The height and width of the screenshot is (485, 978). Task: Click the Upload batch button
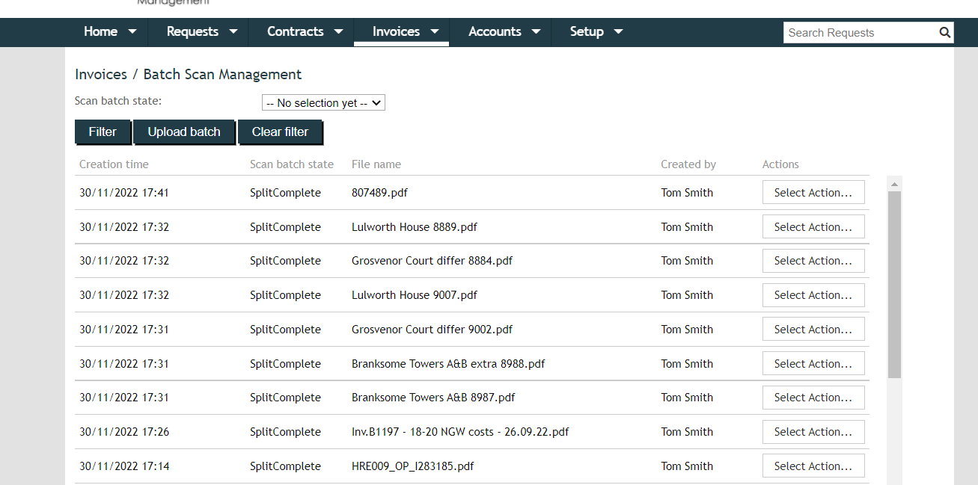184,132
